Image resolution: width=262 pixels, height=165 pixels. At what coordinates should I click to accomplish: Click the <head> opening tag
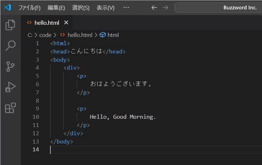pyautogui.click(x=60, y=51)
